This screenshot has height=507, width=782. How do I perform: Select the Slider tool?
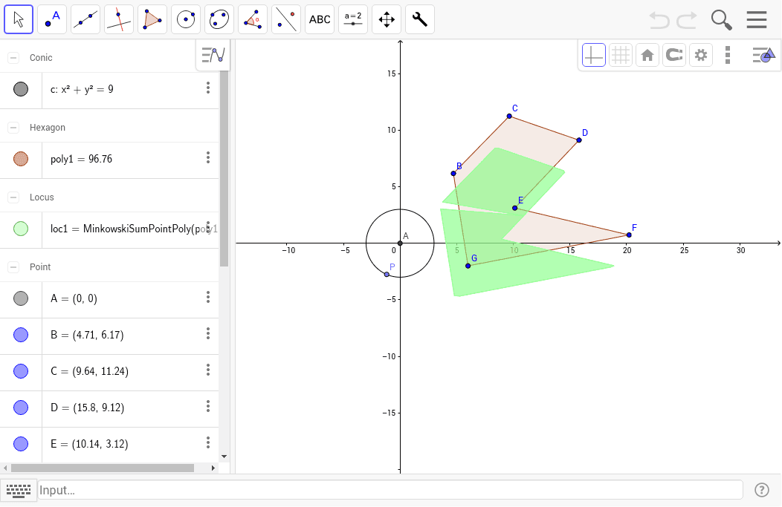tap(352, 19)
